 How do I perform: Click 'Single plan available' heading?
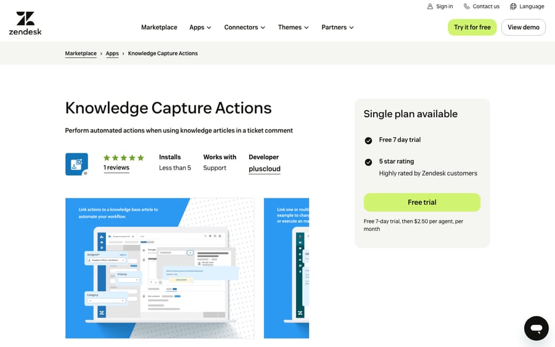(x=411, y=114)
